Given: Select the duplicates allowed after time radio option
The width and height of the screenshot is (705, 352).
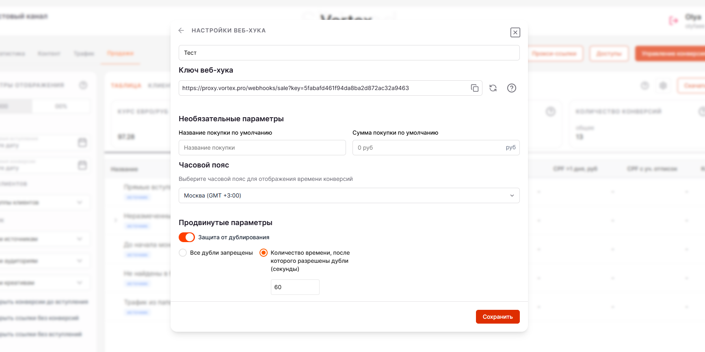Looking at the screenshot, I should click(x=263, y=252).
